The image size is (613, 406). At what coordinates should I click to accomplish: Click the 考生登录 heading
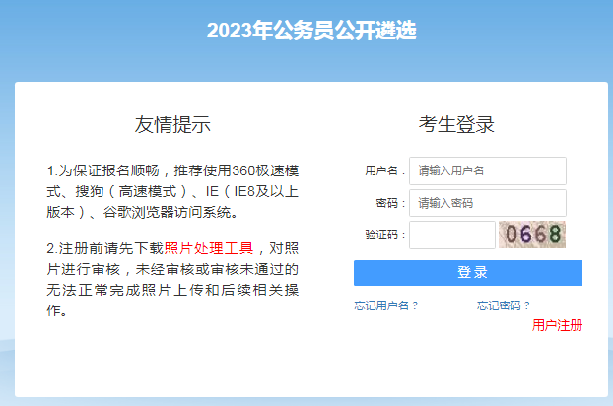(x=456, y=124)
